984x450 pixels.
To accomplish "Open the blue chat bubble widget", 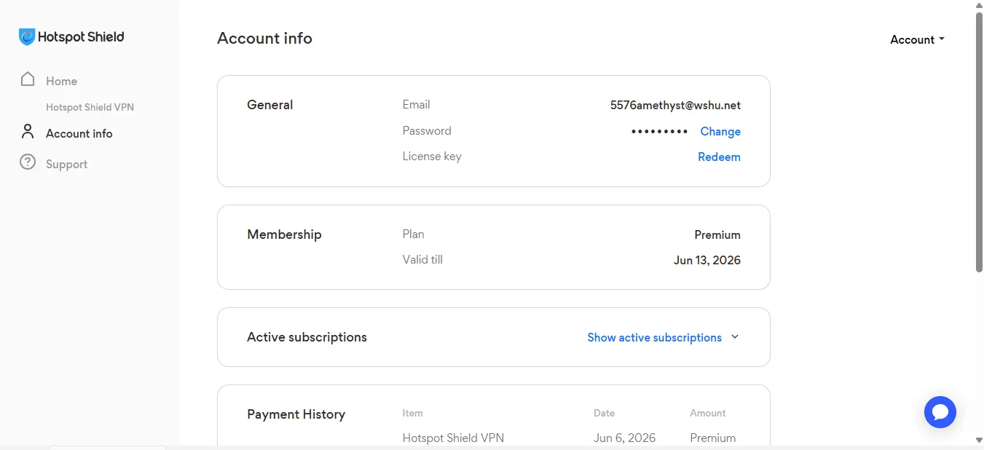I will 940,412.
